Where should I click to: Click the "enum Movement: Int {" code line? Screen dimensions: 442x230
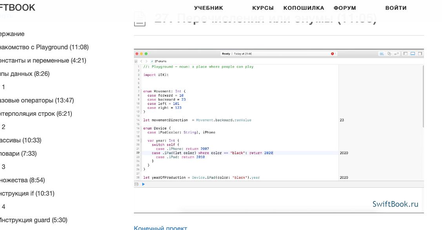(x=164, y=92)
